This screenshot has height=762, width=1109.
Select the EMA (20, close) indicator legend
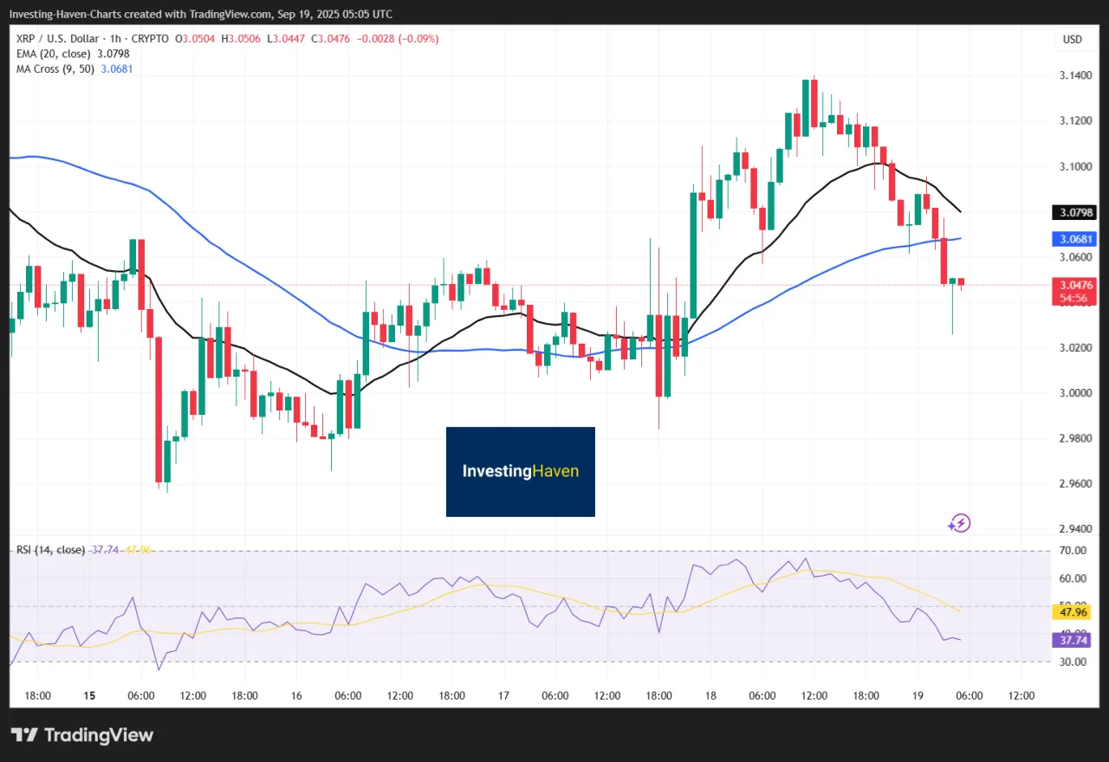59,54
